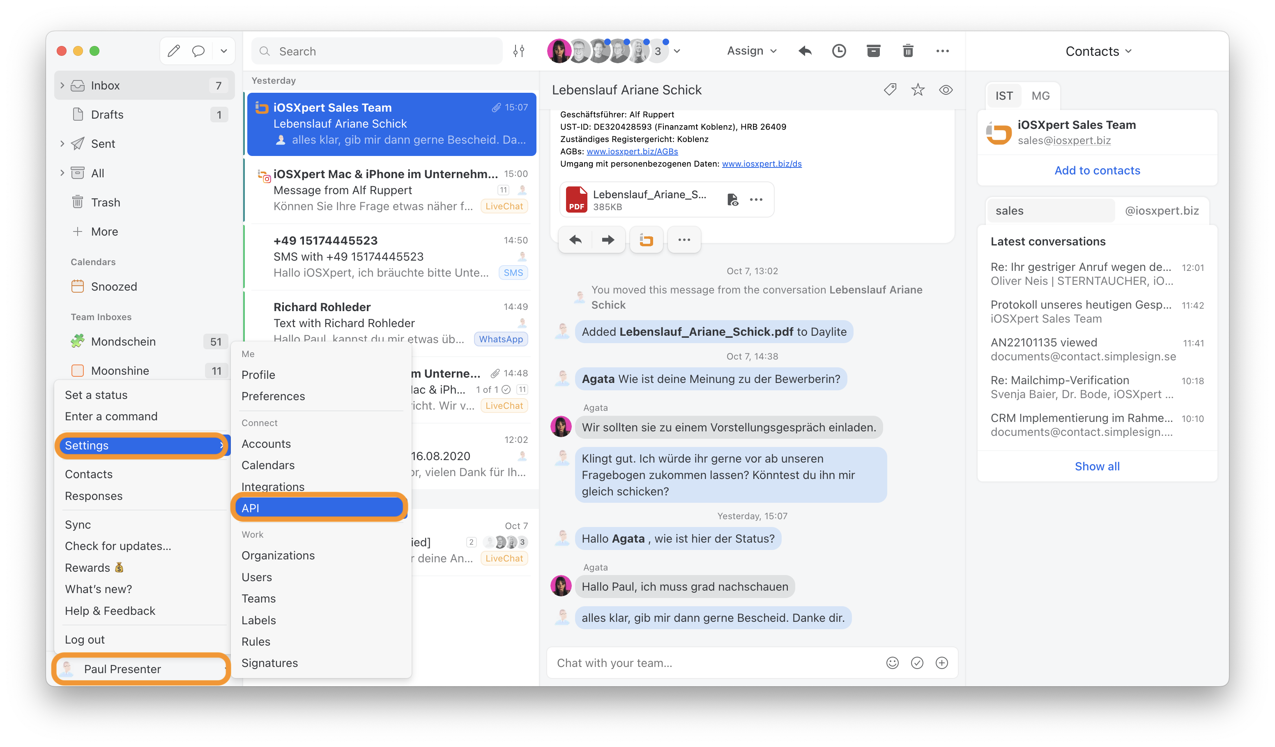Click Show all conversations
Screen dimensions: 1275x747
(x=1097, y=467)
